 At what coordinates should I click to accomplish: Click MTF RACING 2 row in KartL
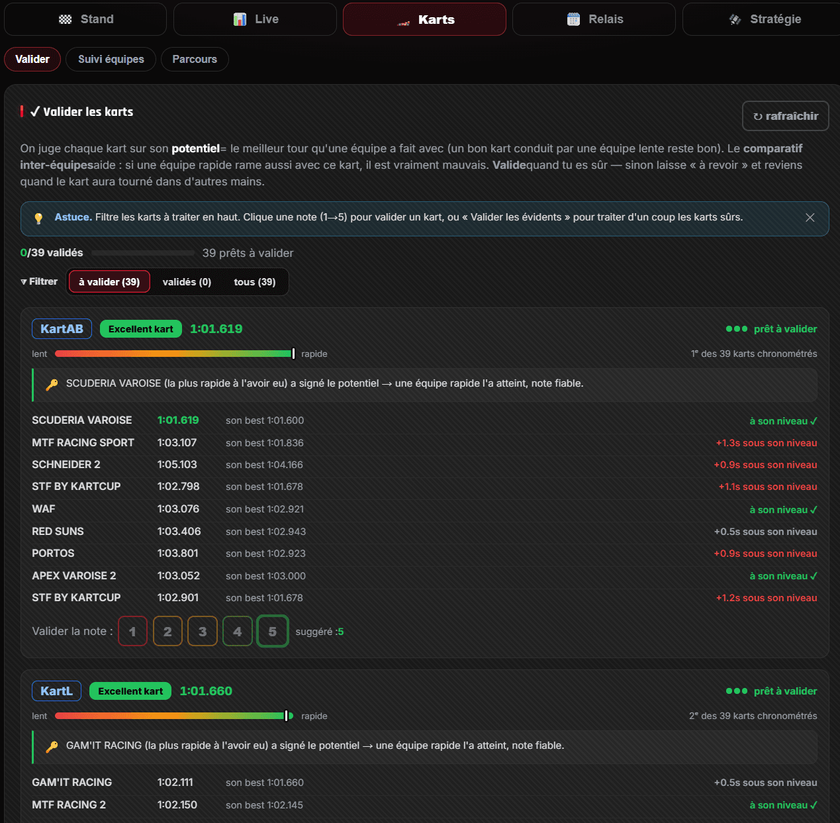coord(424,805)
